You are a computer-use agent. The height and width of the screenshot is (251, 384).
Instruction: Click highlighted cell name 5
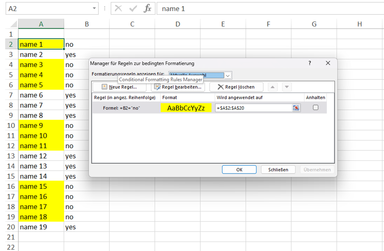(41, 85)
